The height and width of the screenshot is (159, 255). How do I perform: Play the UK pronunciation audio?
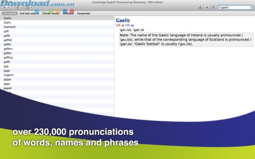[x=123, y=25]
